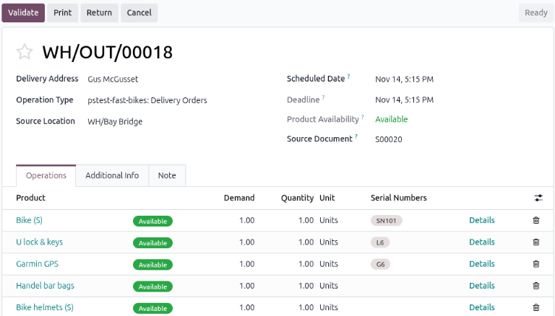Image resolution: width=555 pixels, height=316 pixels.
Task: Remove the Bike helmets (S) row
Action: 536,307
